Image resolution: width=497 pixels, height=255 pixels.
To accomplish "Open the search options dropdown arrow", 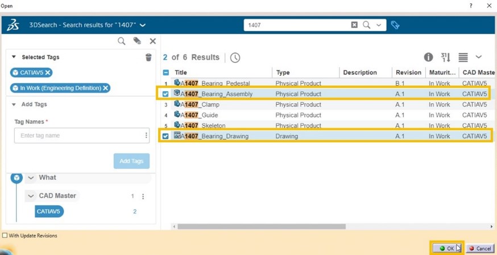I will [379, 25].
